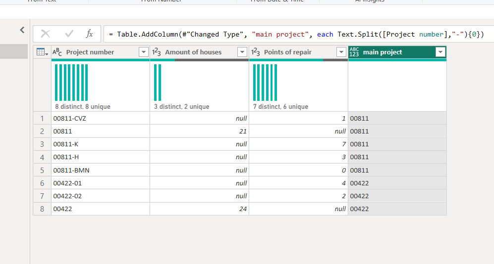The image size is (494, 264).
Task: Click the Amount of houses column quality bar
Action: tap(199, 60)
